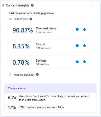This screenshot has width=101, height=117.
Task: Select the 0.78% Serious value
Action: [x=21, y=62]
